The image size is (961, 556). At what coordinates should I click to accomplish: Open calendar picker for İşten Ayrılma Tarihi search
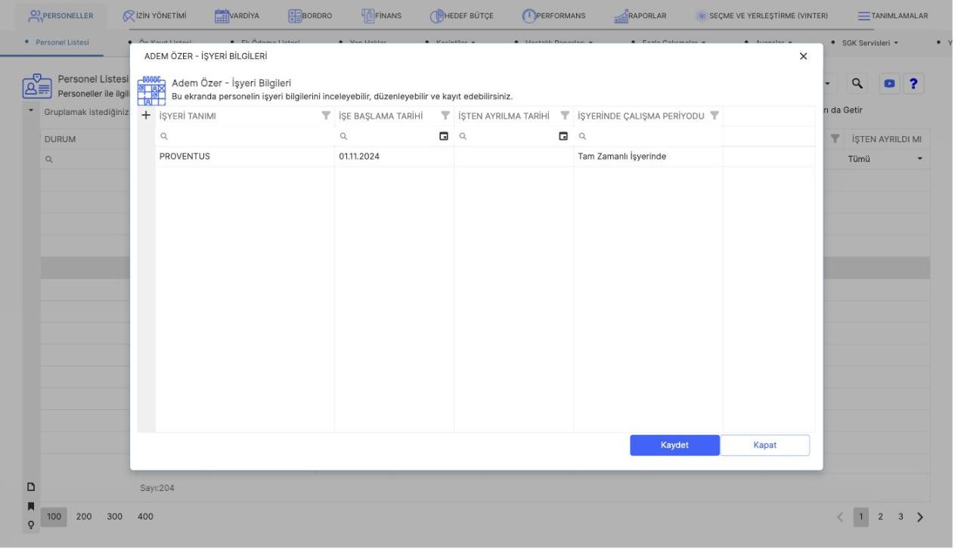tap(563, 137)
